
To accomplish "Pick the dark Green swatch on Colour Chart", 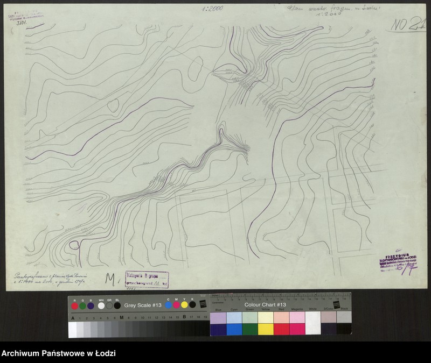I will point(249,329).
